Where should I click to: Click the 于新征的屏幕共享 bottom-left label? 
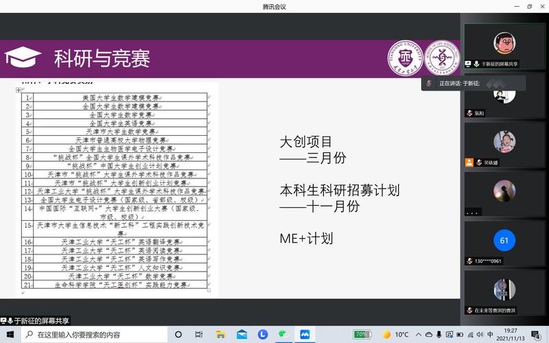(x=41, y=320)
